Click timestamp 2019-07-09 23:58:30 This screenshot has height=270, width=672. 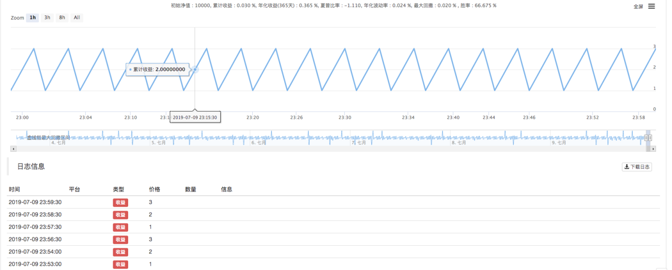[35, 215]
